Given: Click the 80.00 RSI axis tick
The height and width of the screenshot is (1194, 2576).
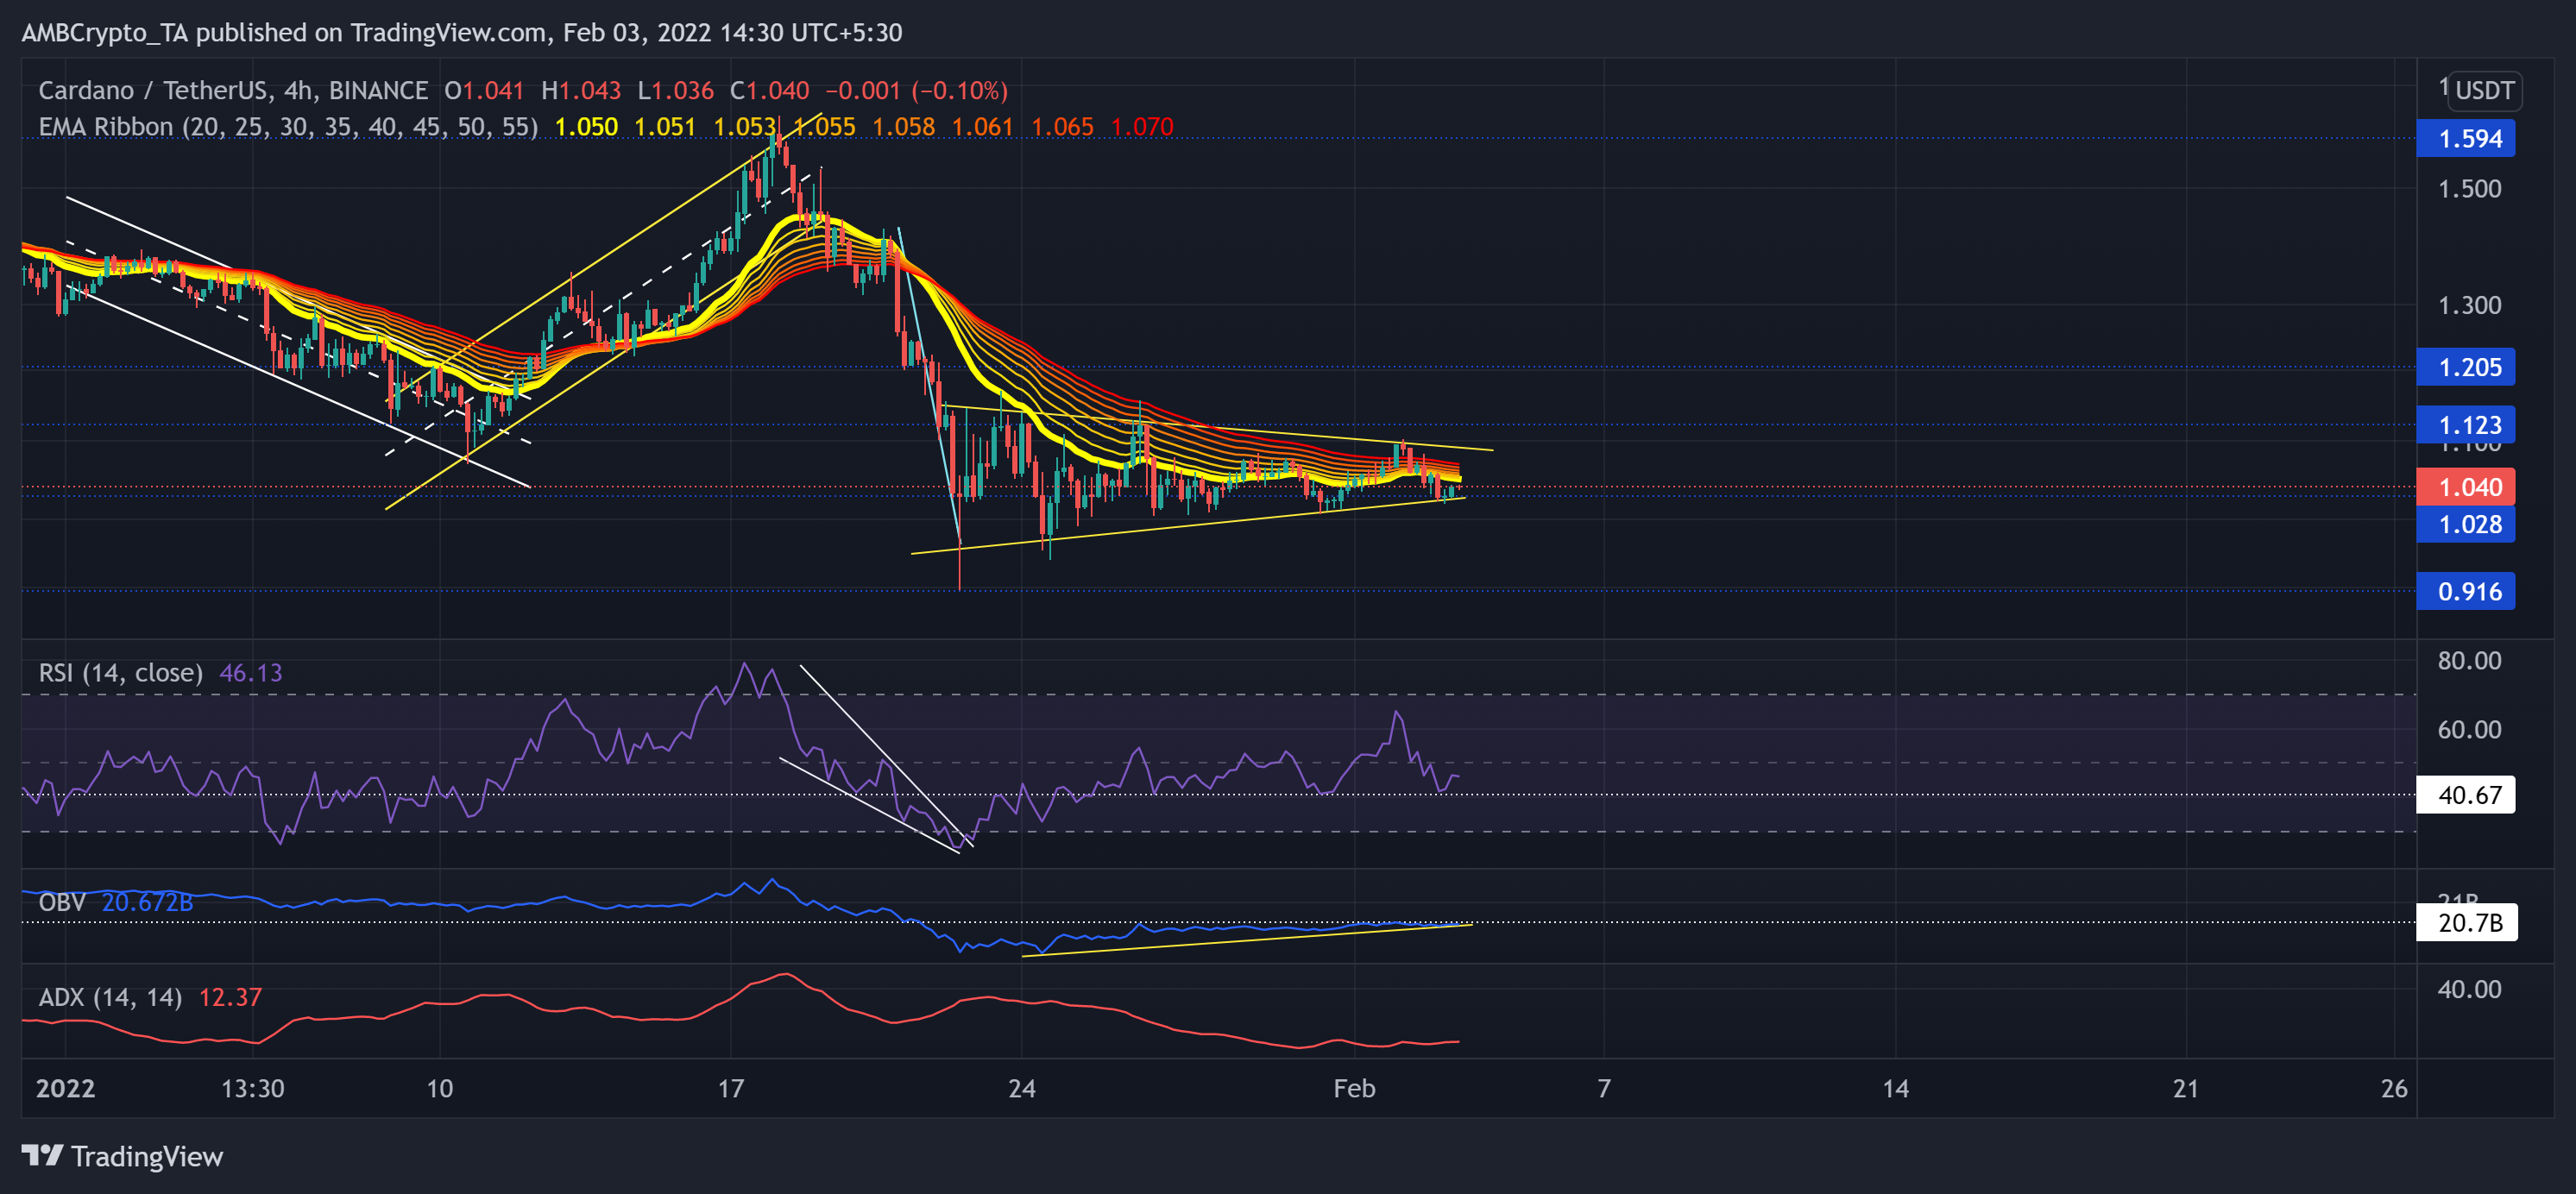Looking at the screenshot, I should 2469,660.
